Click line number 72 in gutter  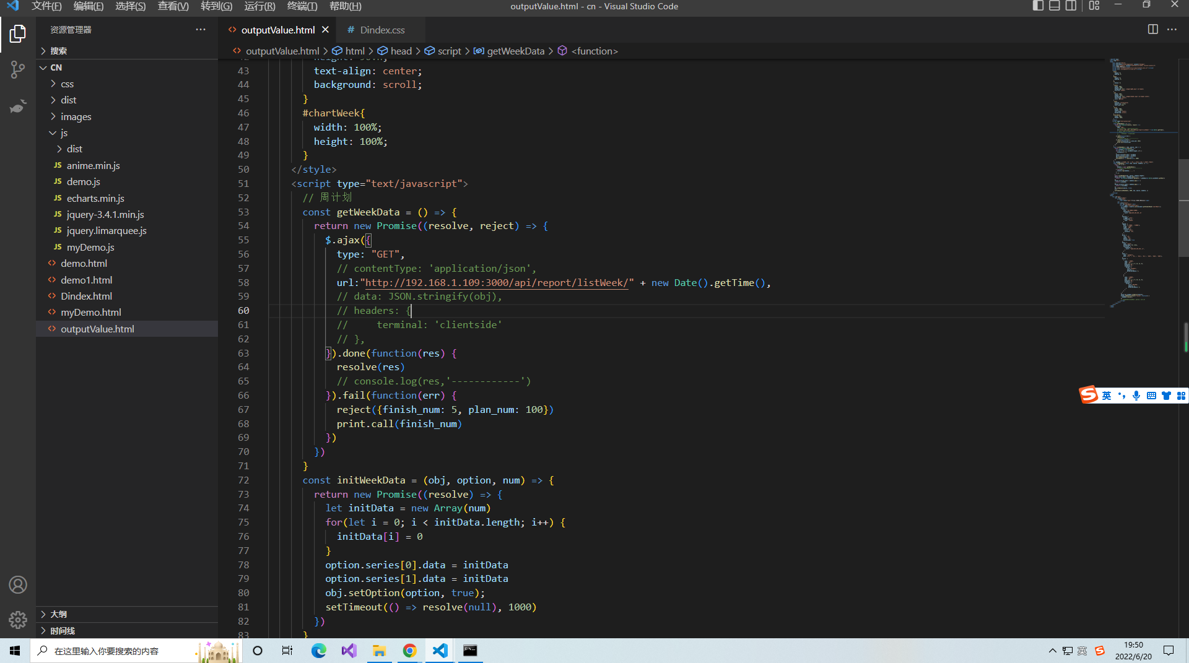click(x=243, y=480)
